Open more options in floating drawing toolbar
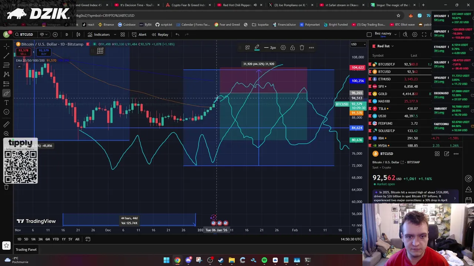 (x=311, y=48)
